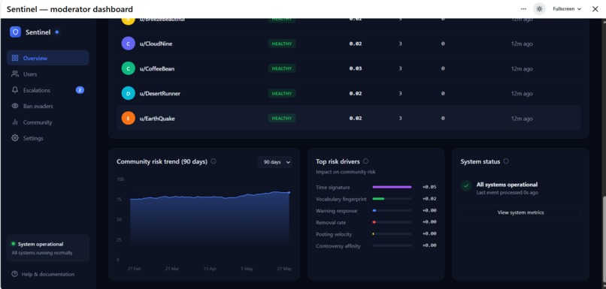Click the HEALTHY badge for u/CloudNine

(282, 44)
